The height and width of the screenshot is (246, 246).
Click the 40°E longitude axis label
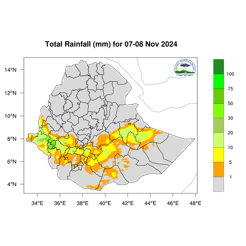pos(105,203)
